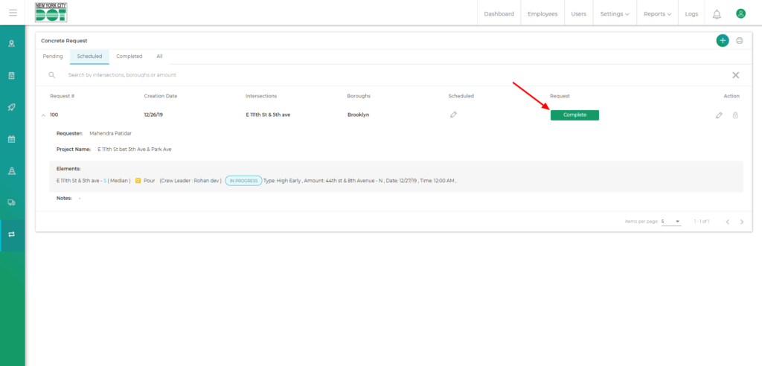Click the rocket icon in sidebar
This screenshot has height=366, width=762.
tap(12, 107)
